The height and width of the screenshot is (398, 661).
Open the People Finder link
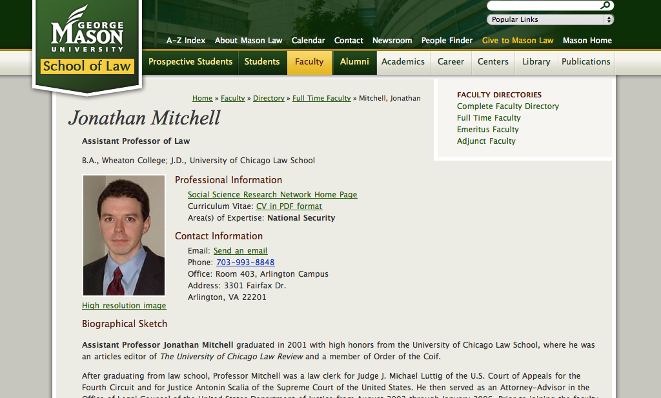tap(447, 41)
